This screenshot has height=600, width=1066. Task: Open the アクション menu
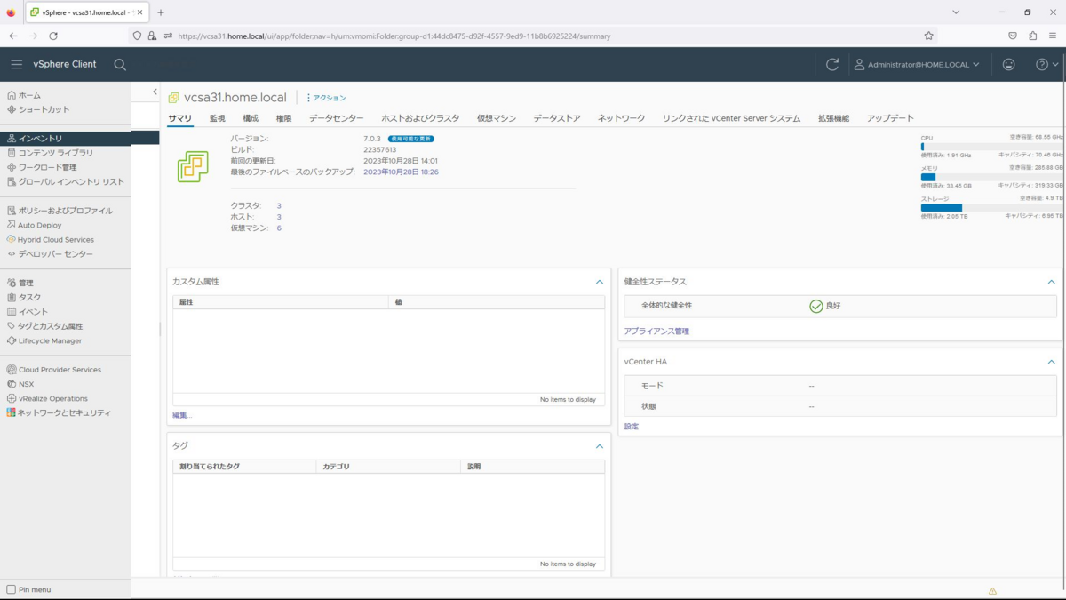click(326, 98)
